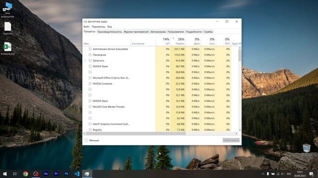Sort by the 74% ЦП column header
Screen dimensions: 318x178
point(163,42)
